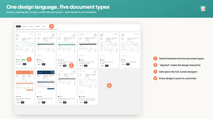Click "The bold band in deep navy" description
The image size is (213, 119).
(x=45, y=99)
